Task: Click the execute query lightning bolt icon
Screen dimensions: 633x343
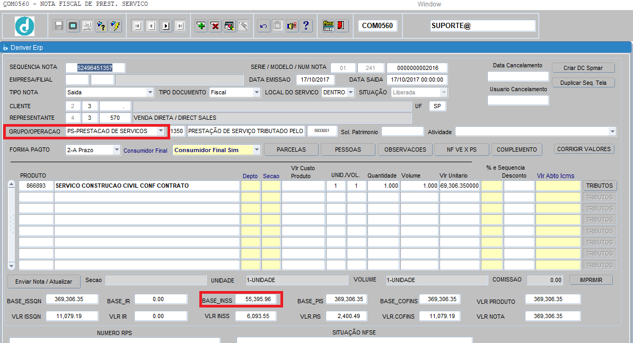Action: tap(116, 26)
